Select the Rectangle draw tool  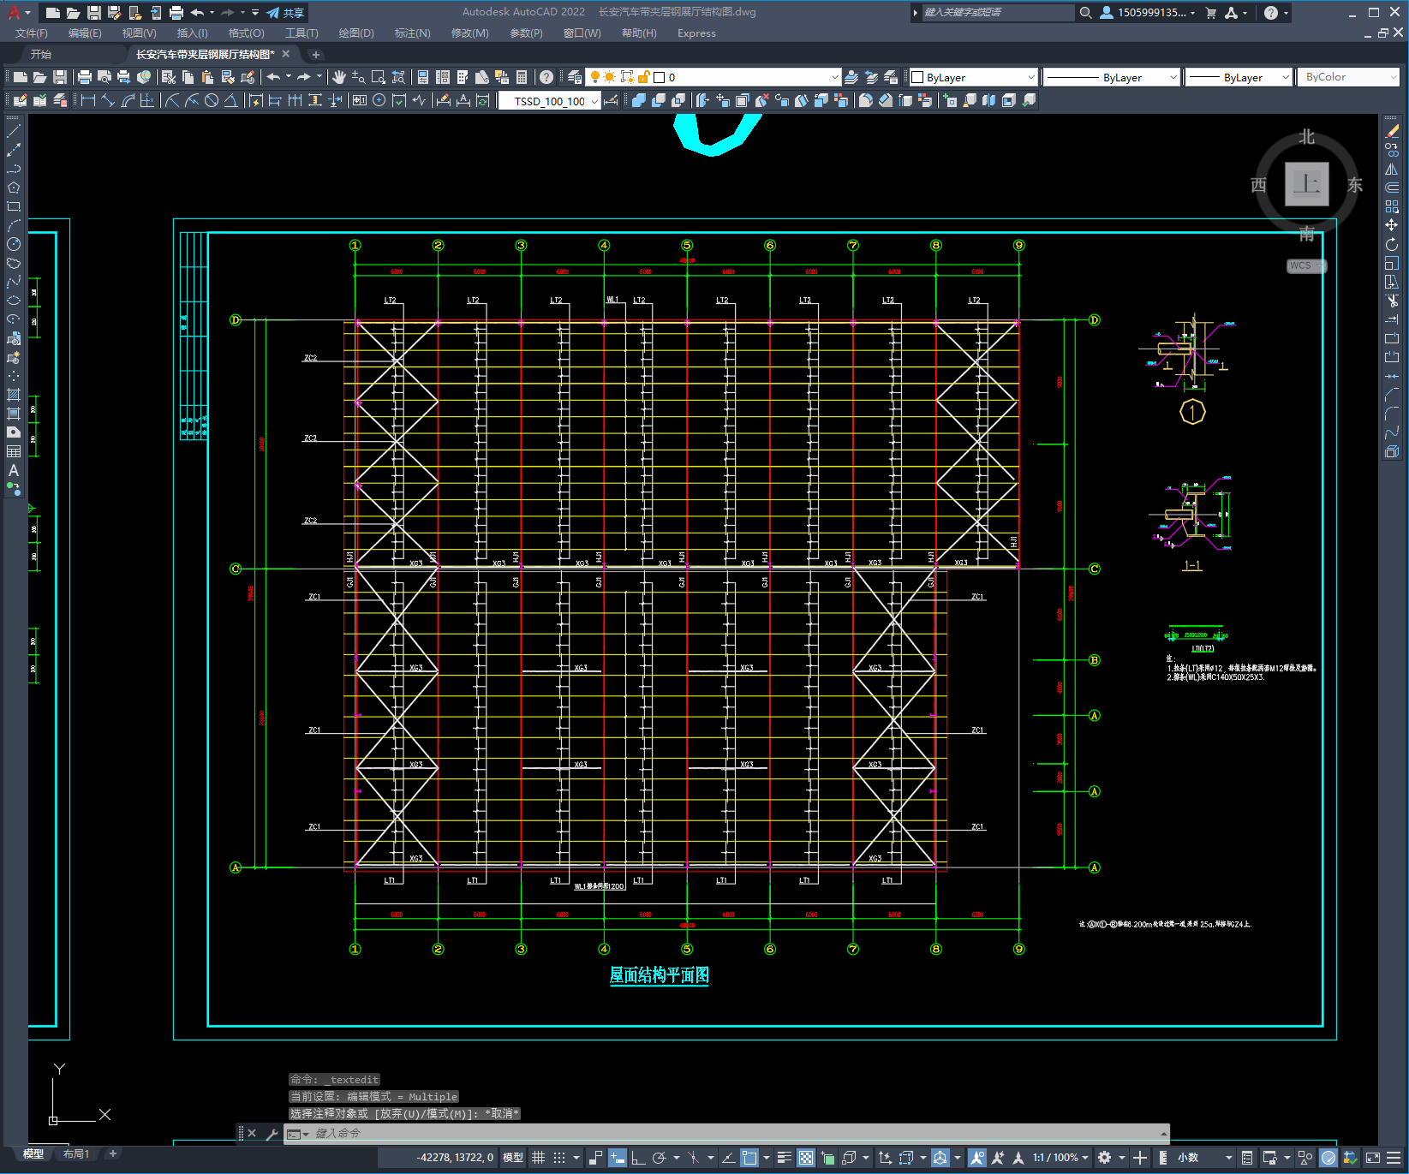14,206
